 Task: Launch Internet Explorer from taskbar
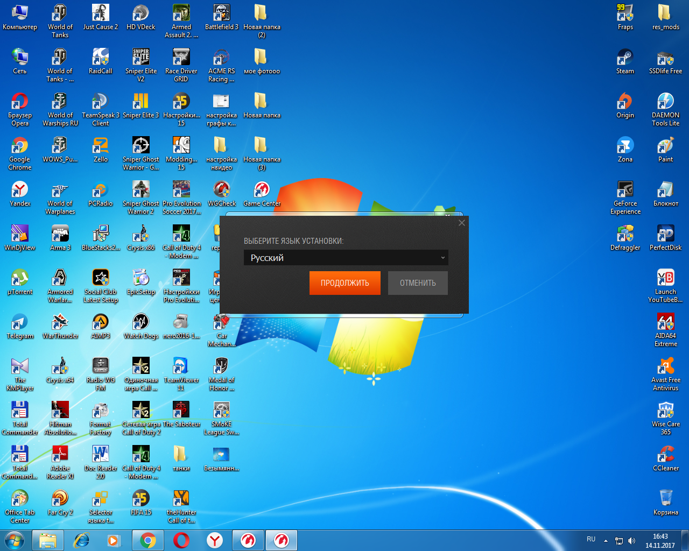point(81,540)
